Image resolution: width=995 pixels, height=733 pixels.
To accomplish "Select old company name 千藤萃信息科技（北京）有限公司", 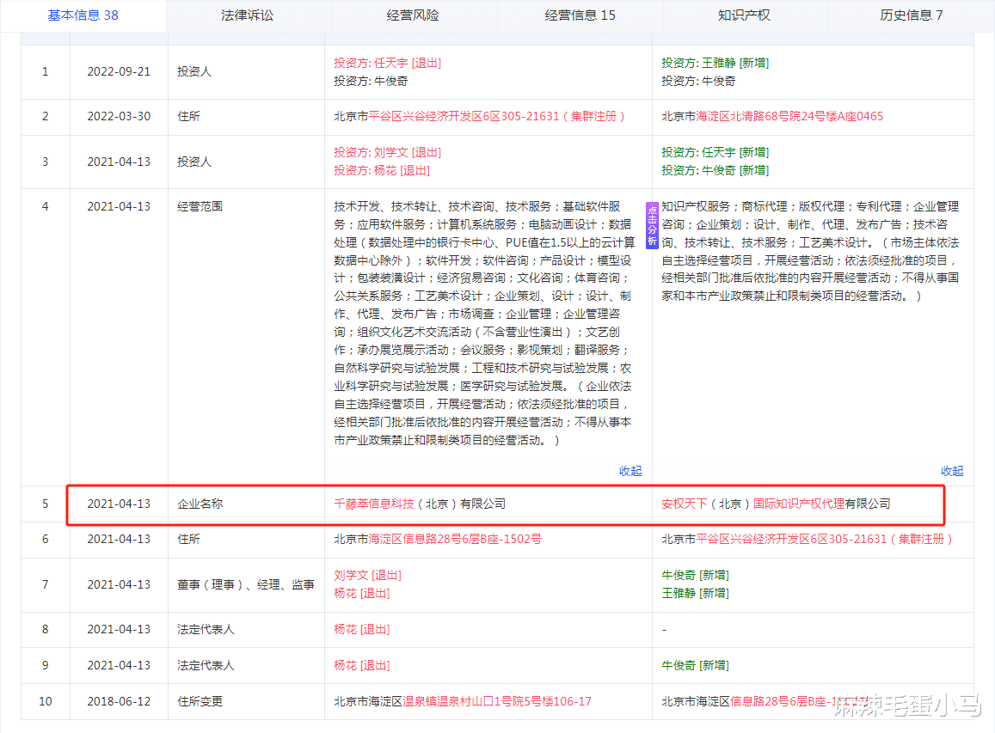I will pyautogui.click(x=420, y=504).
